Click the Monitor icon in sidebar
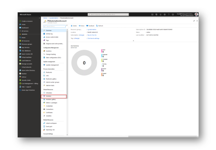The image size is (216, 150). click(20, 74)
